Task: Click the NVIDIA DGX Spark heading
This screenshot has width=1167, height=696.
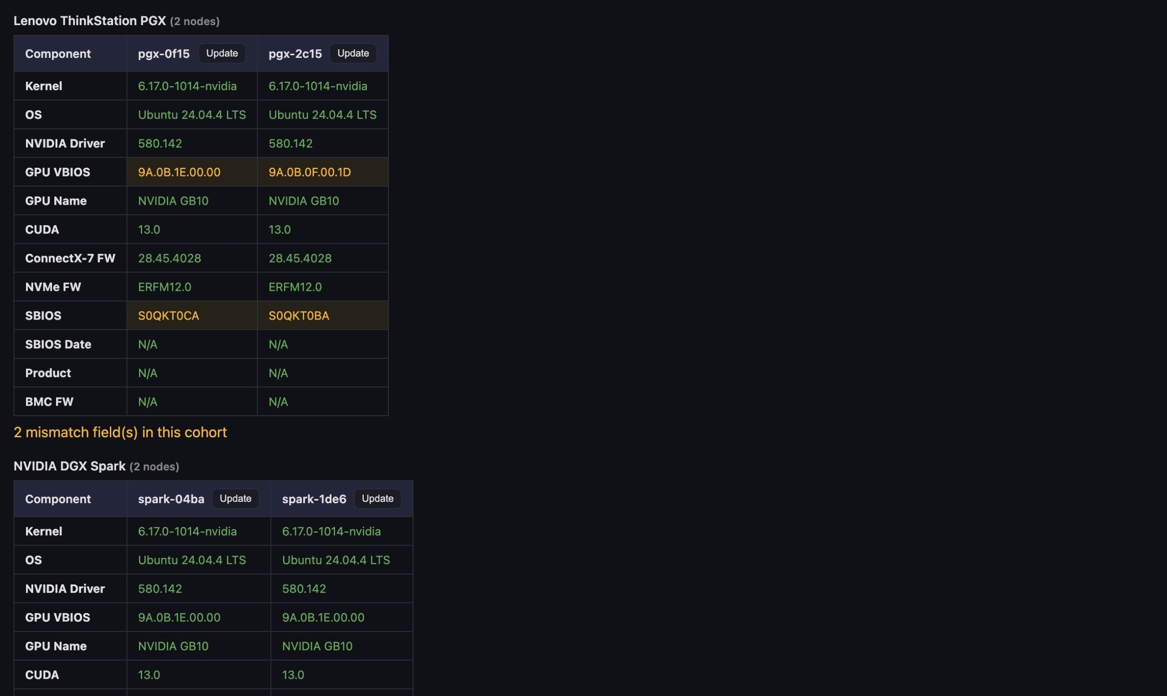Action: click(69, 466)
